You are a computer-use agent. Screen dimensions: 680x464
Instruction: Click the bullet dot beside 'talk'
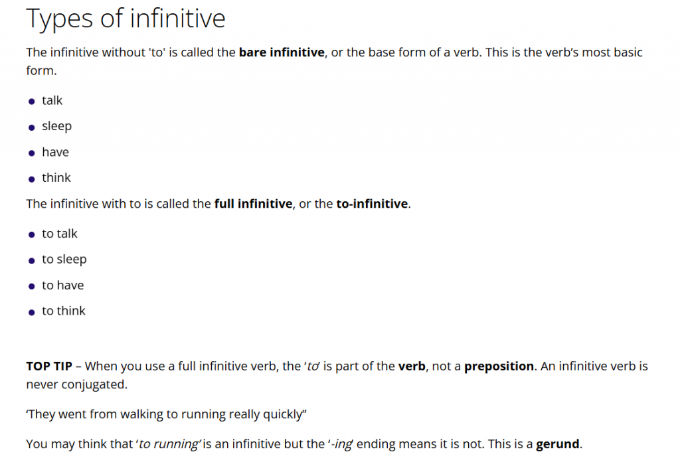point(32,102)
